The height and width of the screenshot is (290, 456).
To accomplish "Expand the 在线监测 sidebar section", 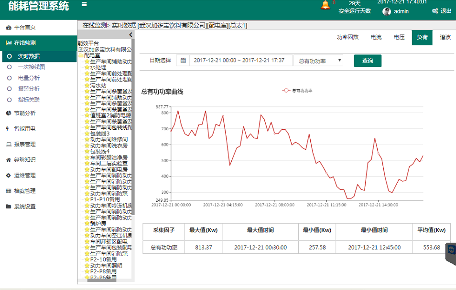I will (x=38, y=43).
